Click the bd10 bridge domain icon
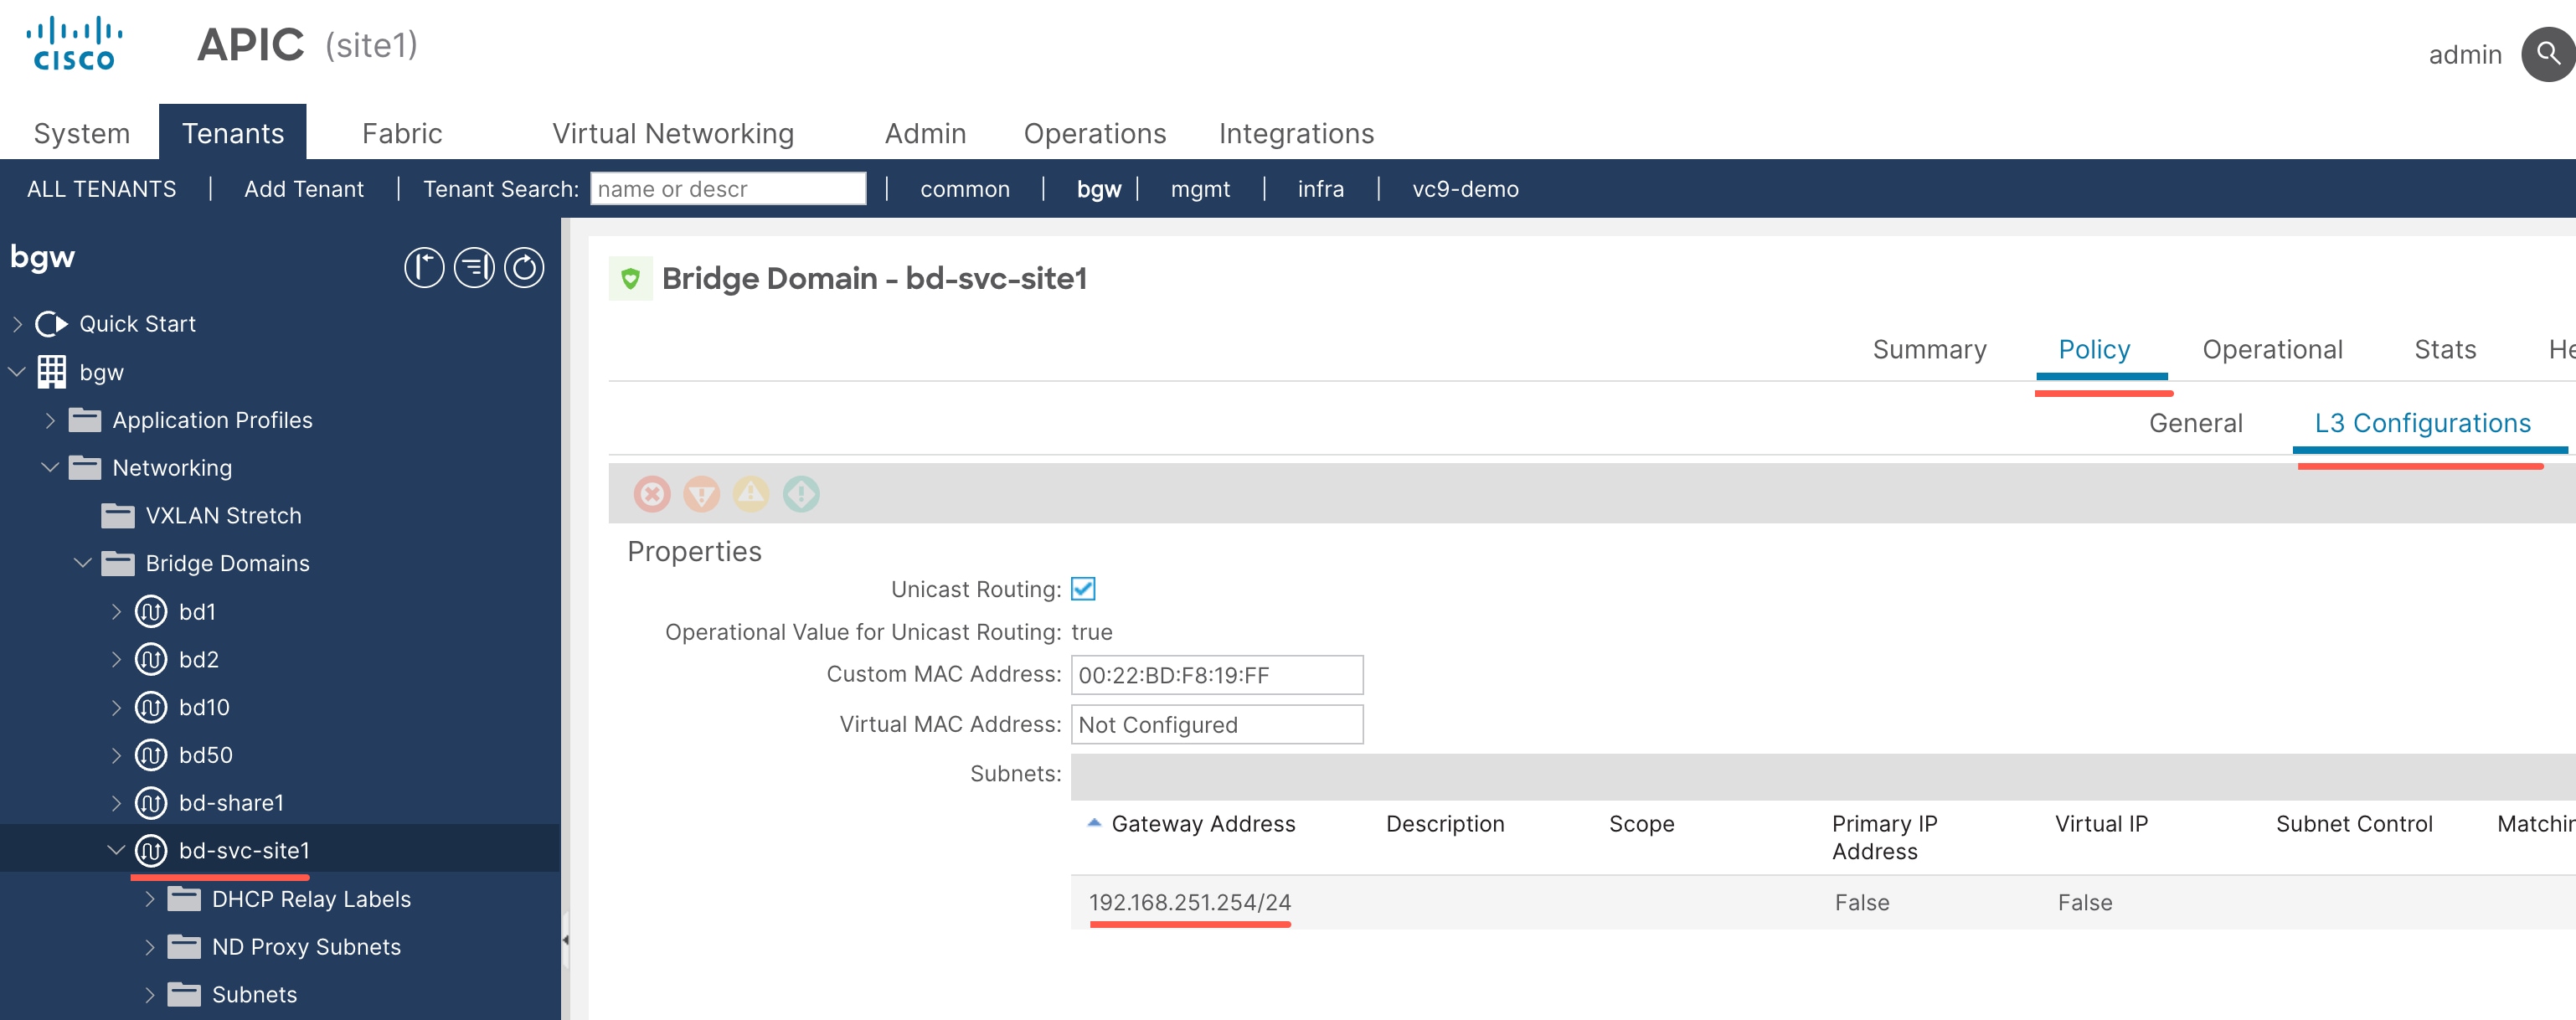The height and width of the screenshot is (1020, 2576). pos(151,707)
